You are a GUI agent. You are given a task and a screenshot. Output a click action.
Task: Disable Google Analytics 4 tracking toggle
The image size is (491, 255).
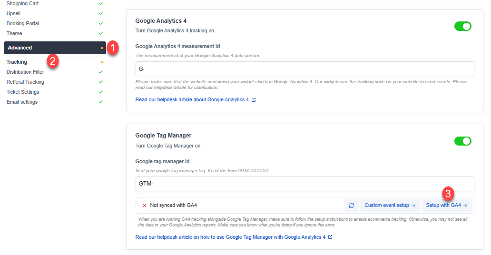point(462,26)
